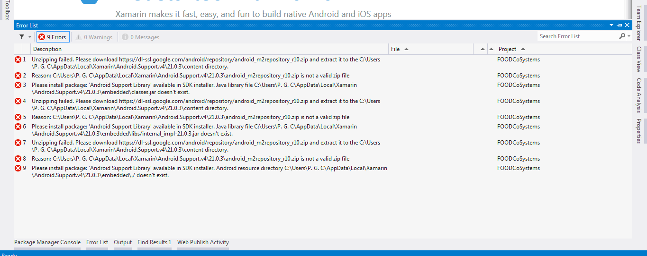Select error 3 'classes.jar doesn't exist' description
The image size is (647, 256).
click(194, 88)
